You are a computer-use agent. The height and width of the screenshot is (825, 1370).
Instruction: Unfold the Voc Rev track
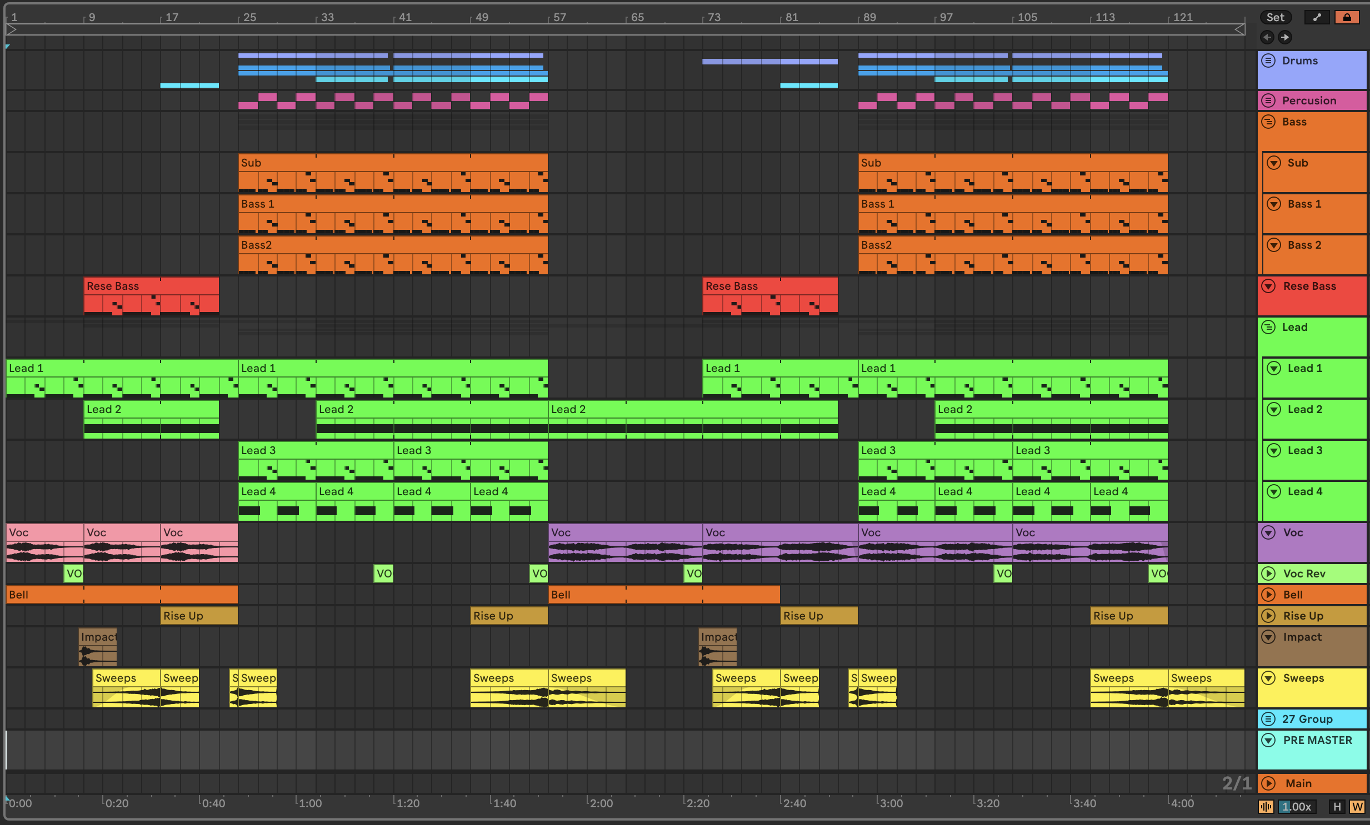(x=1268, y=574)
